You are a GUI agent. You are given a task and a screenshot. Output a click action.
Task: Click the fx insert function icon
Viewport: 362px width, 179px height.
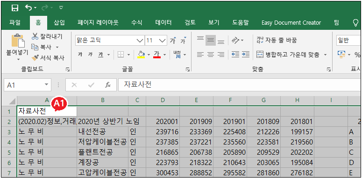pyautogui.click(x=107, y=85)
